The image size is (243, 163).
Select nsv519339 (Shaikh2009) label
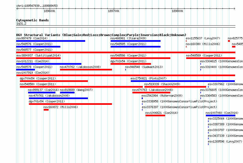click(x=162, y=84)
